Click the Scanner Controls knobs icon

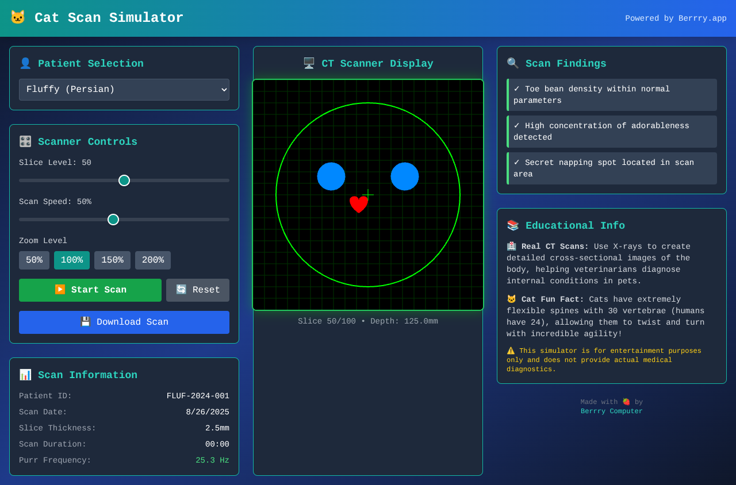(25, 142)
